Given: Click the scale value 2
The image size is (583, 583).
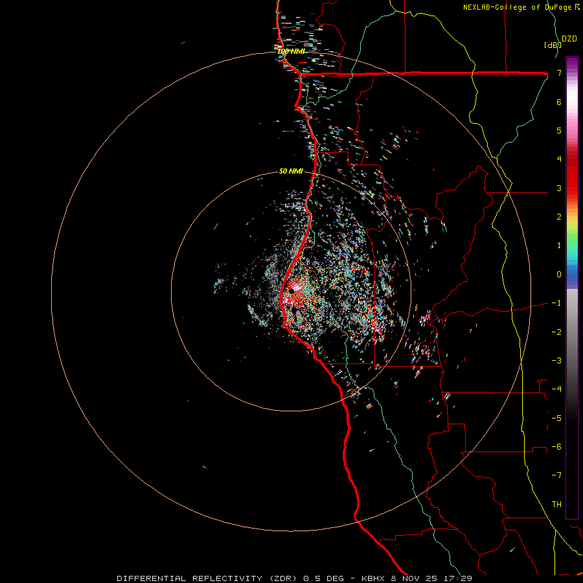Looking at the screenshot, I should pyautogui.click(x=559, y=217).
